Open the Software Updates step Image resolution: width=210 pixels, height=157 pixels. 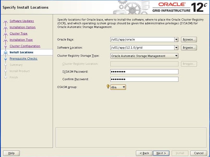point(22,21)
